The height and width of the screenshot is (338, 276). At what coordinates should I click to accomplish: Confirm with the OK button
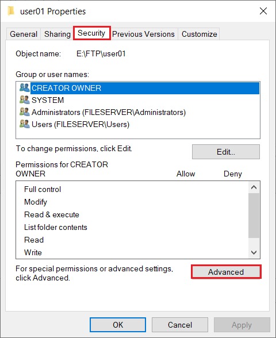118,325
